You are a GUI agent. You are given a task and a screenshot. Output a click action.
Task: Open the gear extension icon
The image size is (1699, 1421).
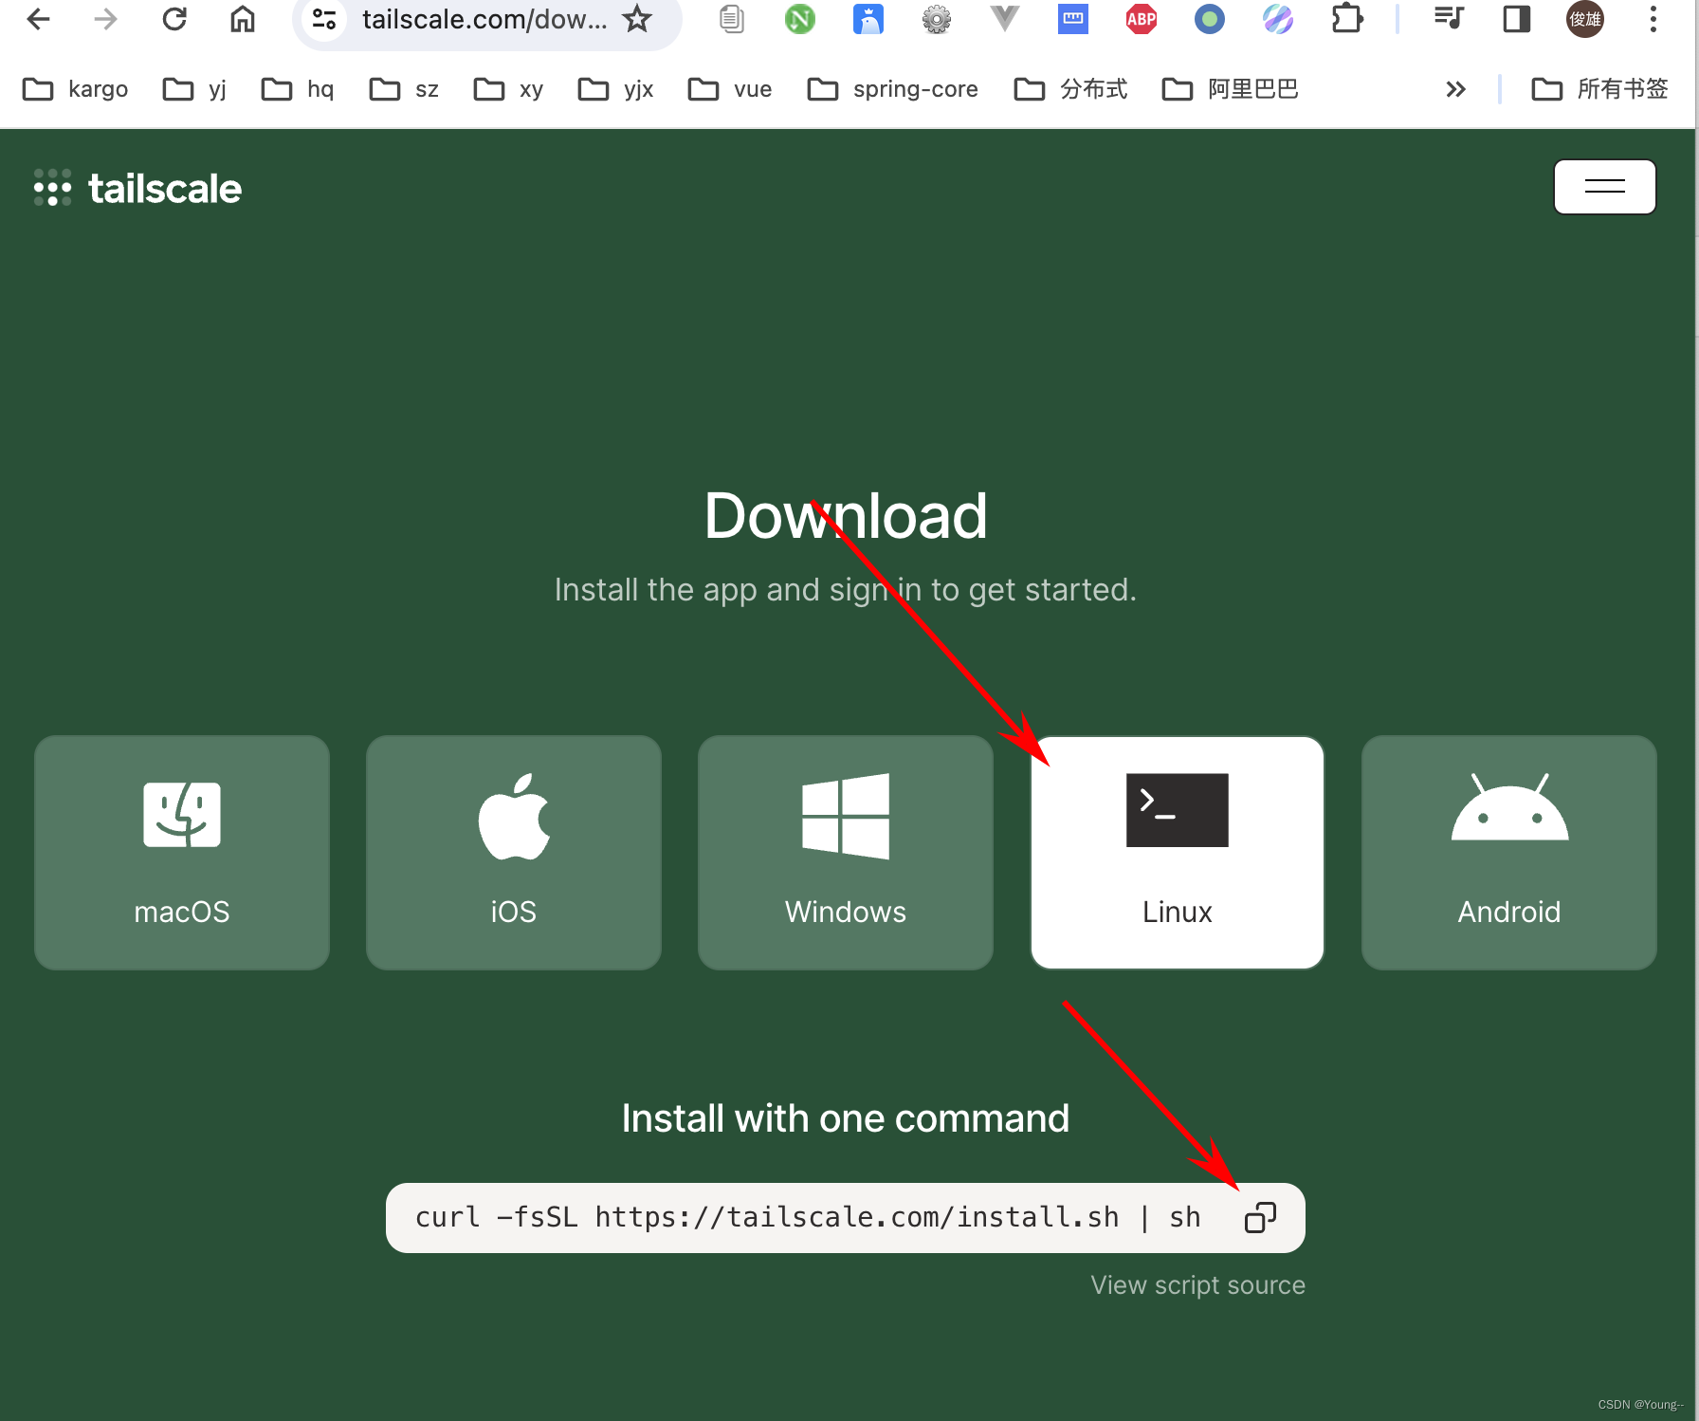pyautogui.click(x=937, y=19)
